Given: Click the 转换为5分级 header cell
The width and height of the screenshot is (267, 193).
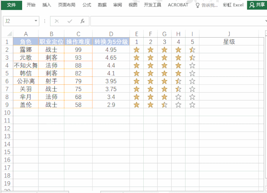Looking at the screenshot, I should coord(111,42).
